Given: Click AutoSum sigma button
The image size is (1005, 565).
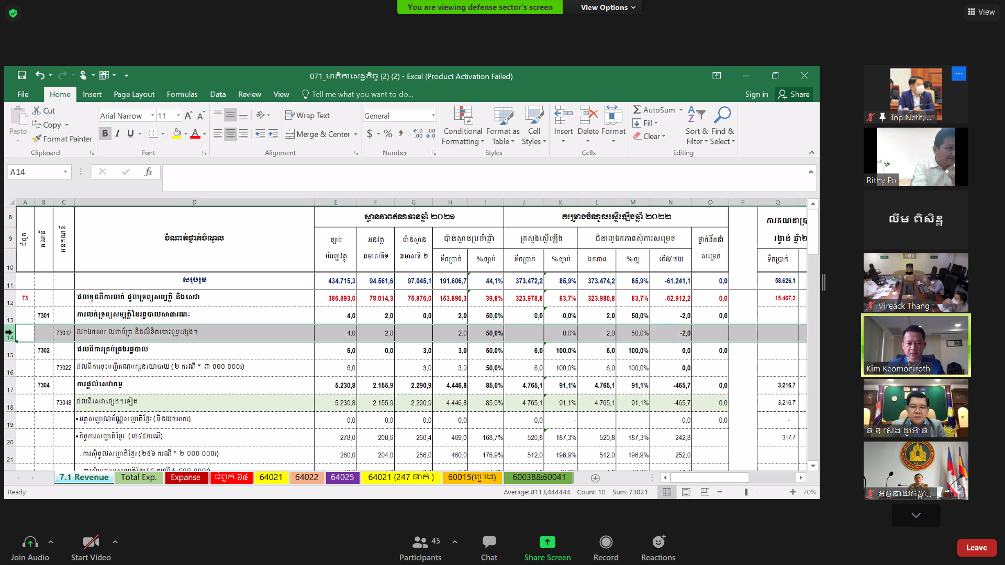Looking at the screenshot, I should pyautogui.click(x=654, y=110).
